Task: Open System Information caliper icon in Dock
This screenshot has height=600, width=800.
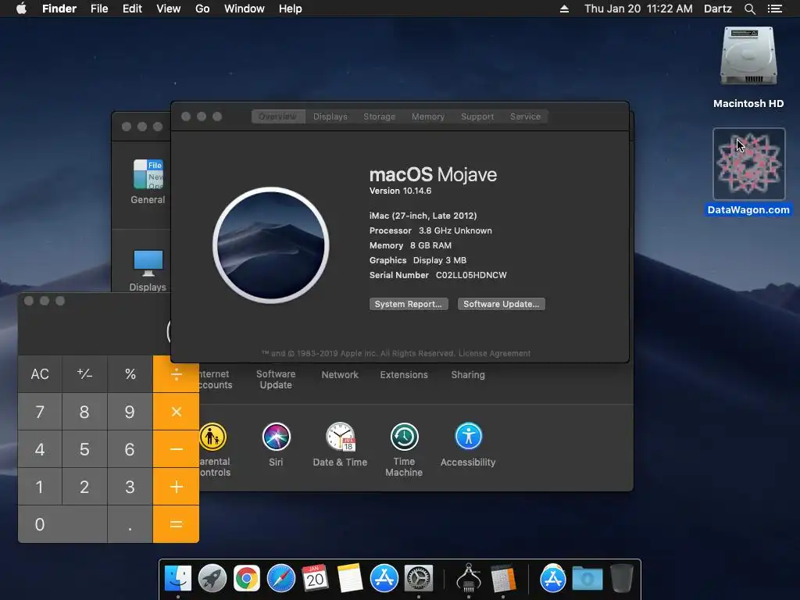Action: (469, 579)
